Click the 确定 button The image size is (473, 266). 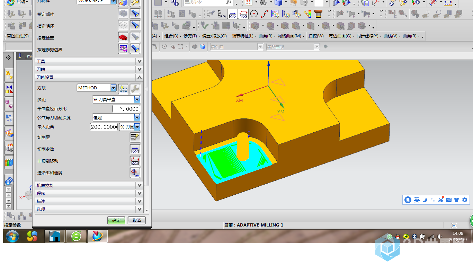[x=116, y=220]
